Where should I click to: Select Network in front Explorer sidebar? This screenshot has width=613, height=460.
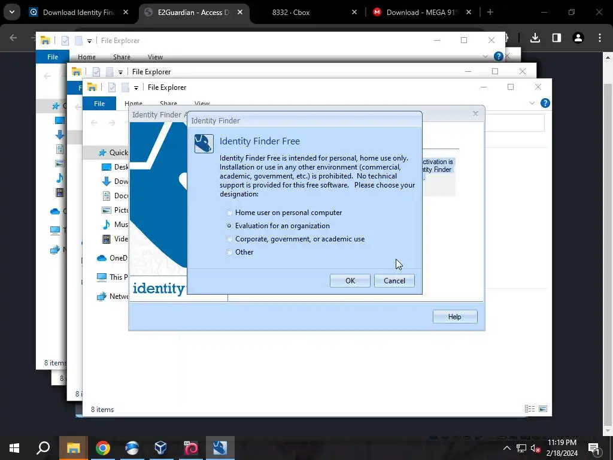(112, 296)
